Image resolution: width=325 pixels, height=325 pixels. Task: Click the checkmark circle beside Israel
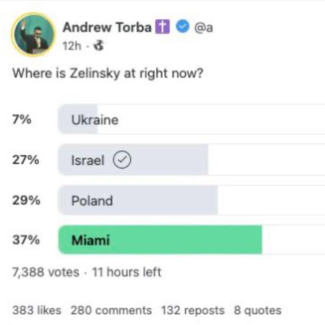click(122, 160)
